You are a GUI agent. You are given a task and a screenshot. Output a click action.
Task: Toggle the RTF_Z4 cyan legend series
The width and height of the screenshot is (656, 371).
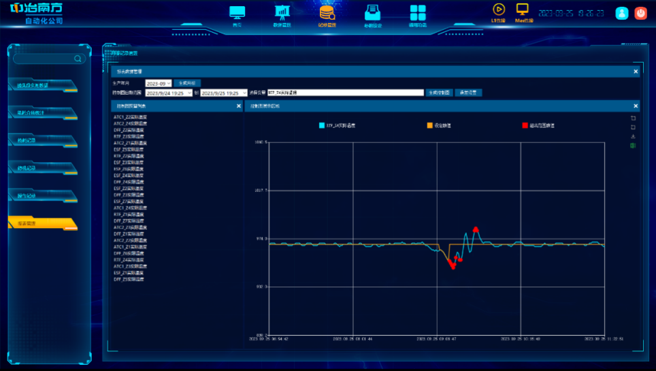pyautogui.click(x=341, y=125)
